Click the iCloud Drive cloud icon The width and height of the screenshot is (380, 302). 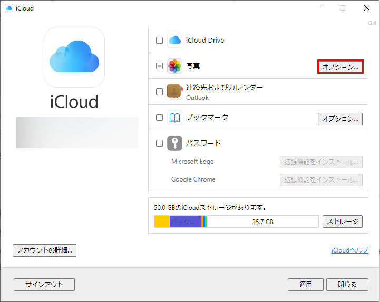pyautogui.click(x=174, y=40)
